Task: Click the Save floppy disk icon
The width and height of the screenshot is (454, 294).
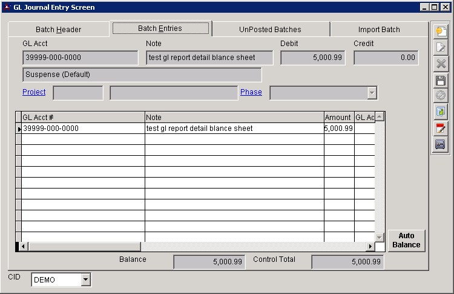Action: [x=440, y=80]
